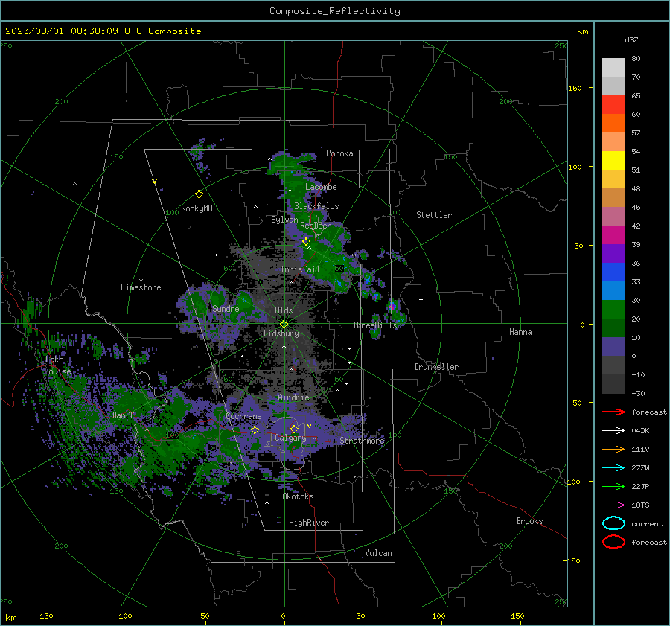670x626 pixels.
Task: Click the magenta 18TS arrow icon
Action: (613, 505)
